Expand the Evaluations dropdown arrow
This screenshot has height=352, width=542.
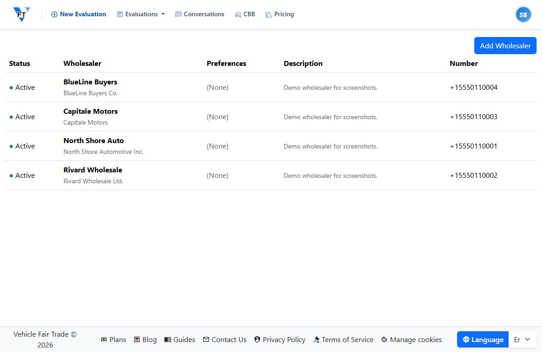[x=163, y=14]
